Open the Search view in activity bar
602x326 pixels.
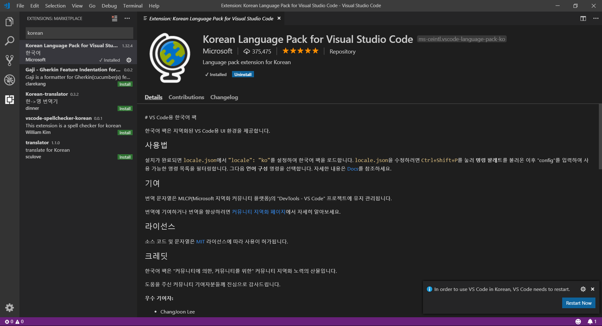point(9,41)
